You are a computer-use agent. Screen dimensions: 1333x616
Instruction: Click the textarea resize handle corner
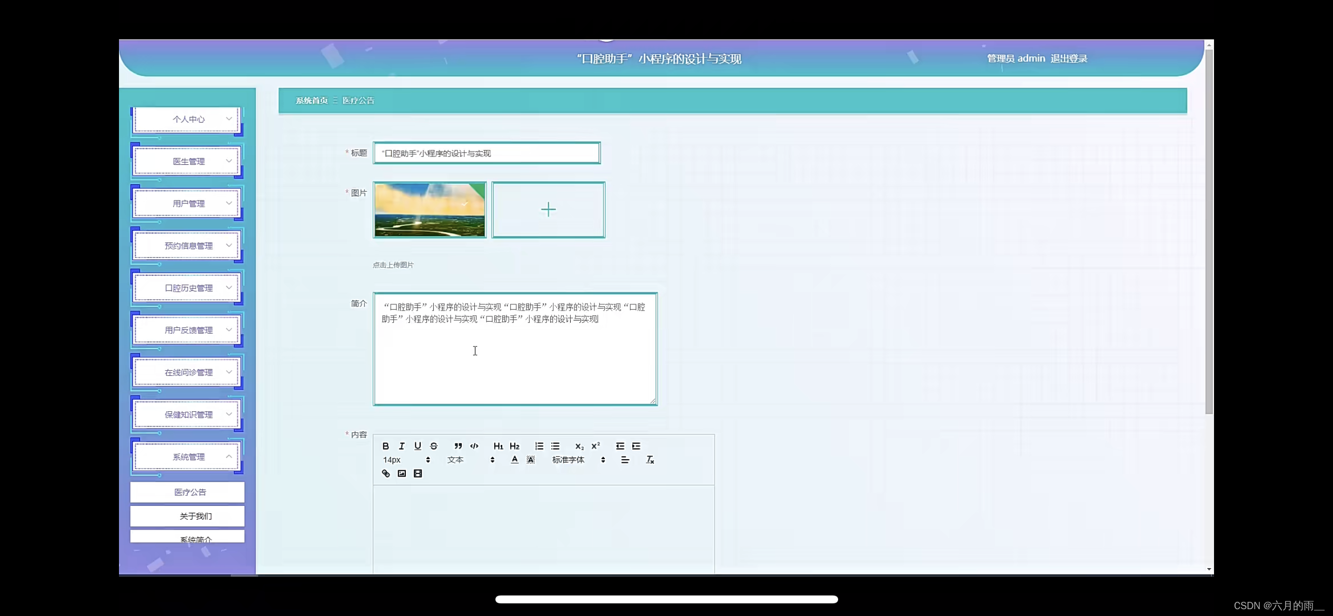653,401
